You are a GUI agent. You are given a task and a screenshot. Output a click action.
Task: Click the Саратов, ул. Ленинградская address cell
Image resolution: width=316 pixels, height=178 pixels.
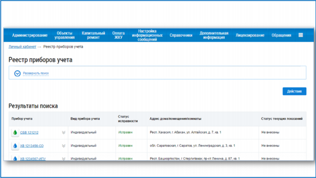193,145
